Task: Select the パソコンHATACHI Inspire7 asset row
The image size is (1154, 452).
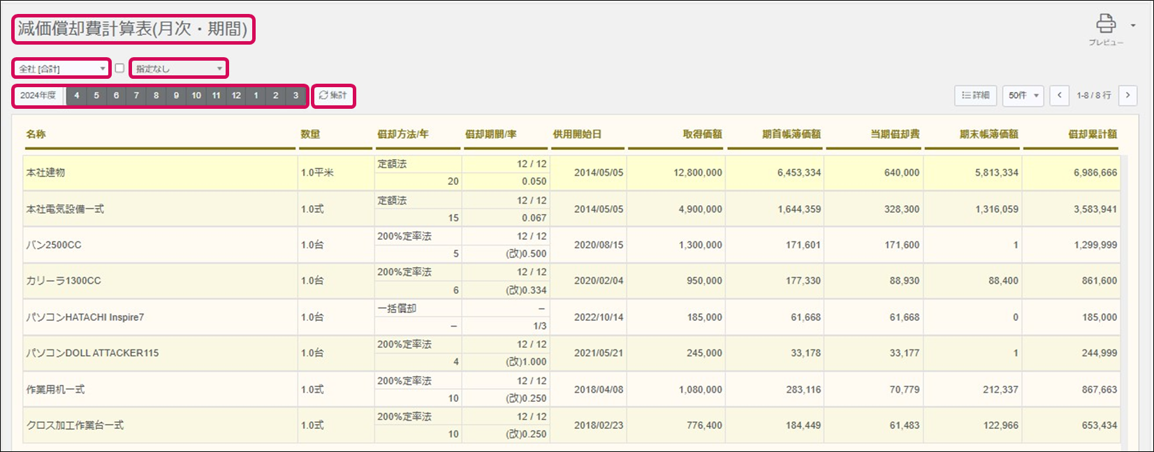Action: [571, 317]
